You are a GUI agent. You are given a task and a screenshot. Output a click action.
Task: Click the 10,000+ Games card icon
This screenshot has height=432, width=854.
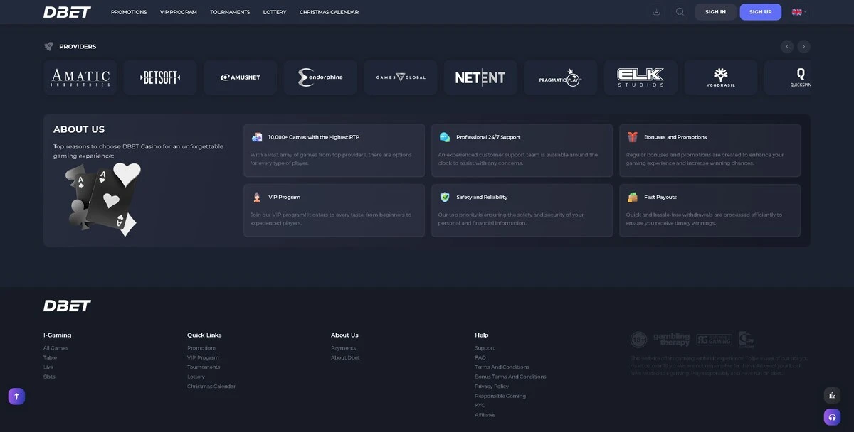tap(257, 137)
